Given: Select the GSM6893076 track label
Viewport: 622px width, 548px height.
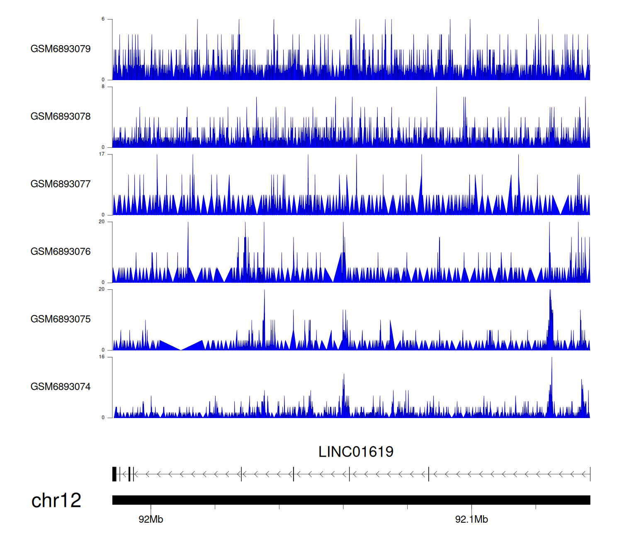Looking at the screenshot, I should pos(61,252).
